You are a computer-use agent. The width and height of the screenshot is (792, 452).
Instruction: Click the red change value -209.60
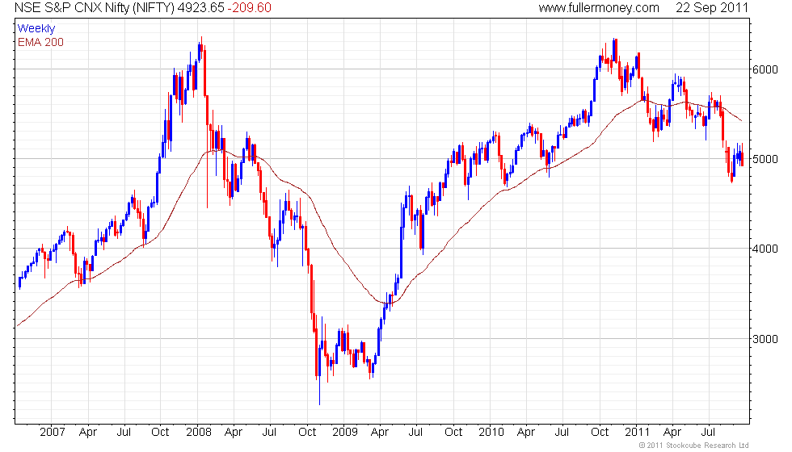[x=249, y=8]
